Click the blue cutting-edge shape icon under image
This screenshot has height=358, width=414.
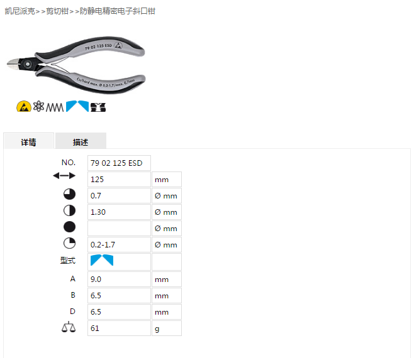coord(77,106)
